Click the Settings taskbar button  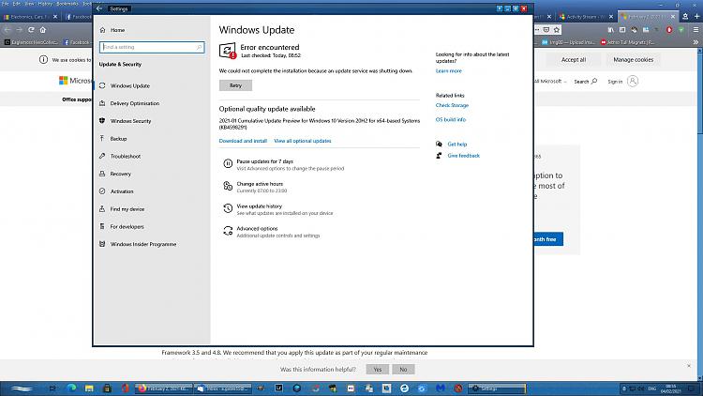pyautogui.click(x=497, y=388)
